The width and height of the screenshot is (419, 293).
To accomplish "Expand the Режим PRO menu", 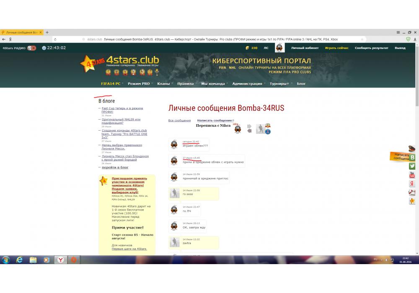I will (x=139, y=84).
